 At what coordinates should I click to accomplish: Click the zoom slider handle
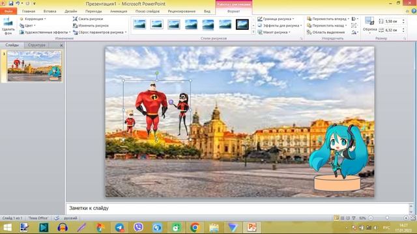click(x=387, y=218)
